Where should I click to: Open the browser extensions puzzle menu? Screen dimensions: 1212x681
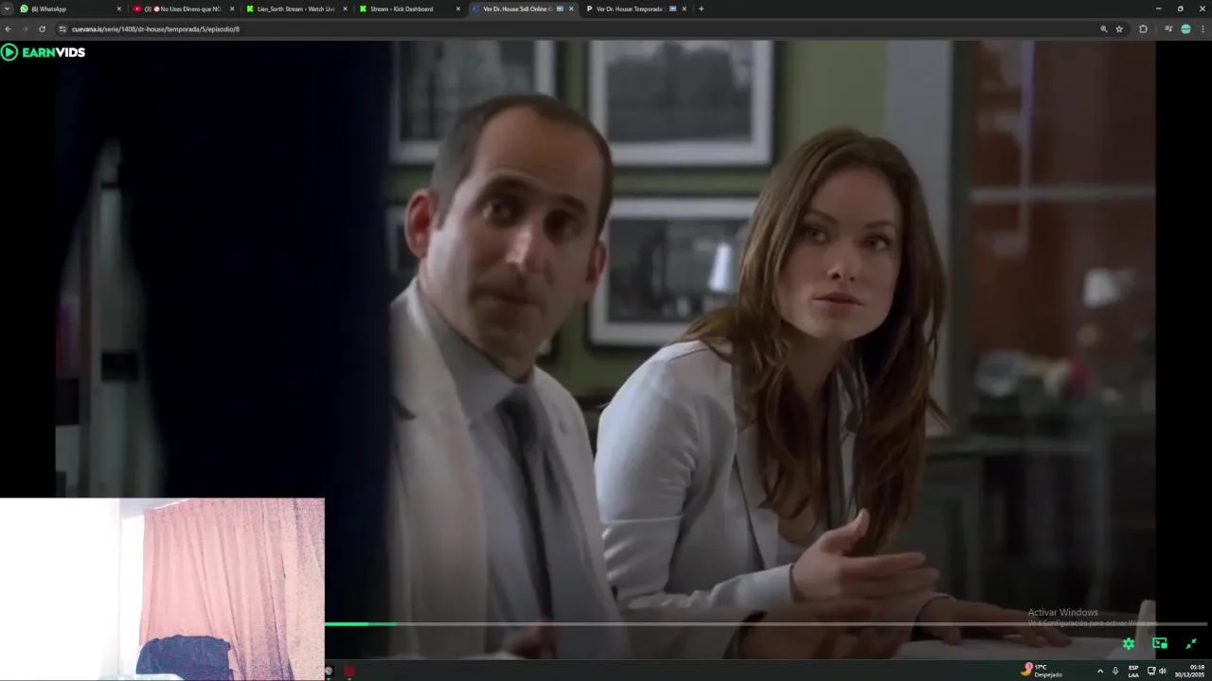tap(1143, 28)
